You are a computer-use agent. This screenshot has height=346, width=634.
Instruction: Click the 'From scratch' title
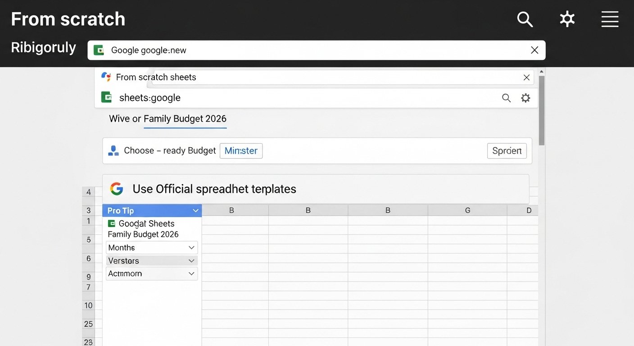(x=68, y=19)
